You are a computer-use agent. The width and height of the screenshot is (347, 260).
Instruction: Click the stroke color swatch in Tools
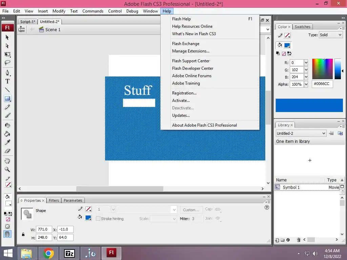coord(8,185)
